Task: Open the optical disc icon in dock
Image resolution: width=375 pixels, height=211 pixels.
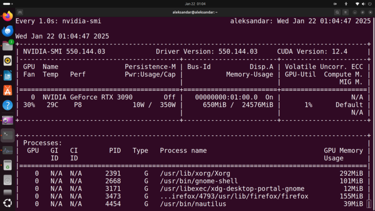Action: 8,180
